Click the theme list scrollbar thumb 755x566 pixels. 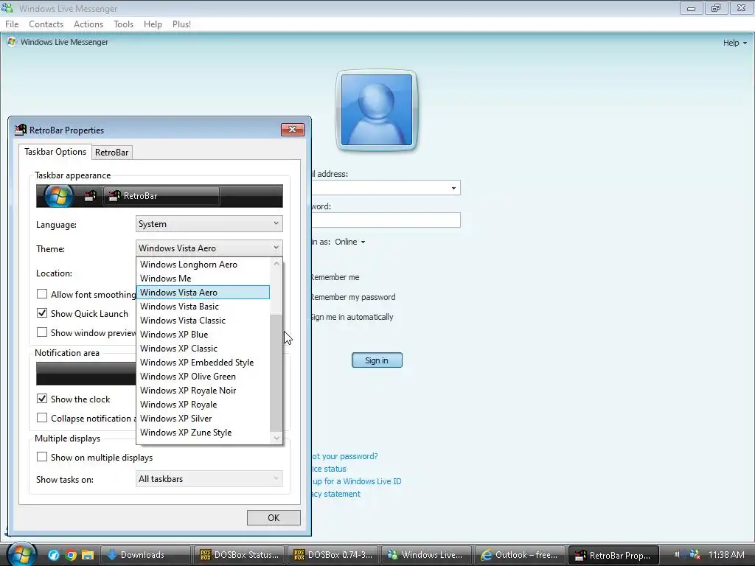(276, 373)
